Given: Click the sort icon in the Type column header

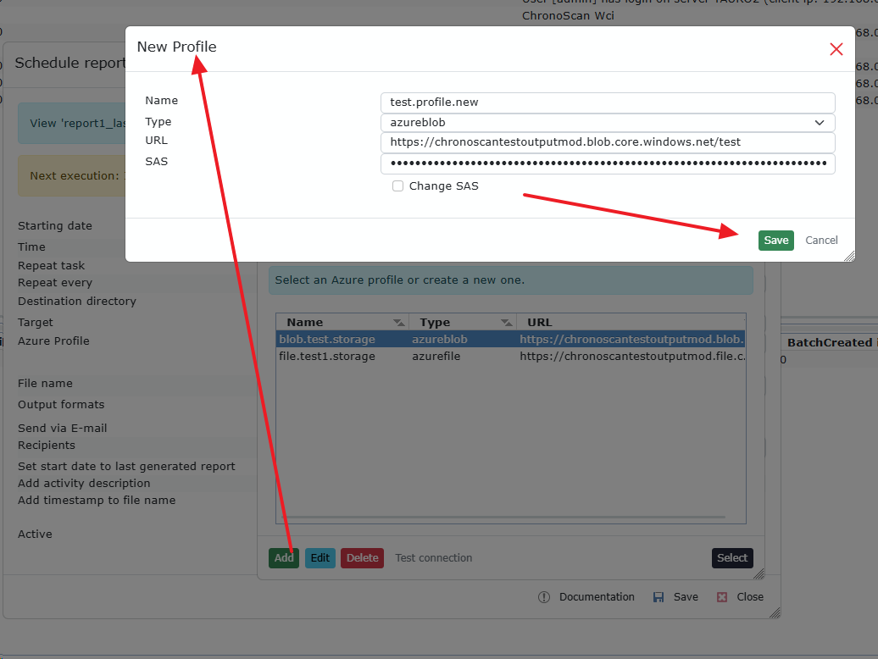Looking at the screenshot, I should coord(506,323).
